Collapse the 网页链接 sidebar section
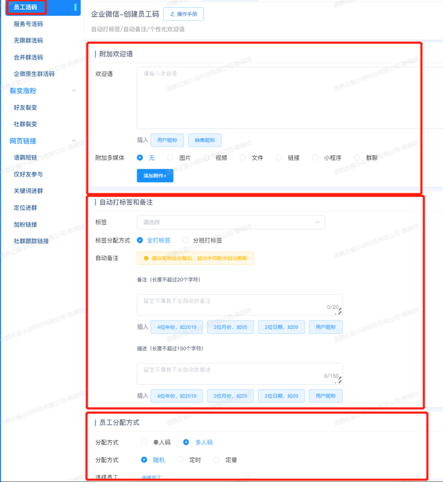The image size is (443, 482). (74, 141)
